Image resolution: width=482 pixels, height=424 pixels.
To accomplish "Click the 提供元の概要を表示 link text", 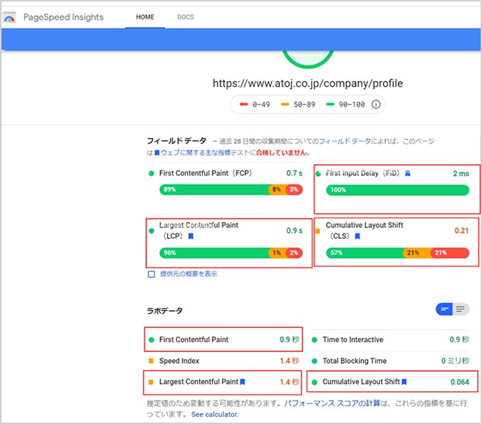I will pos(188,274).
